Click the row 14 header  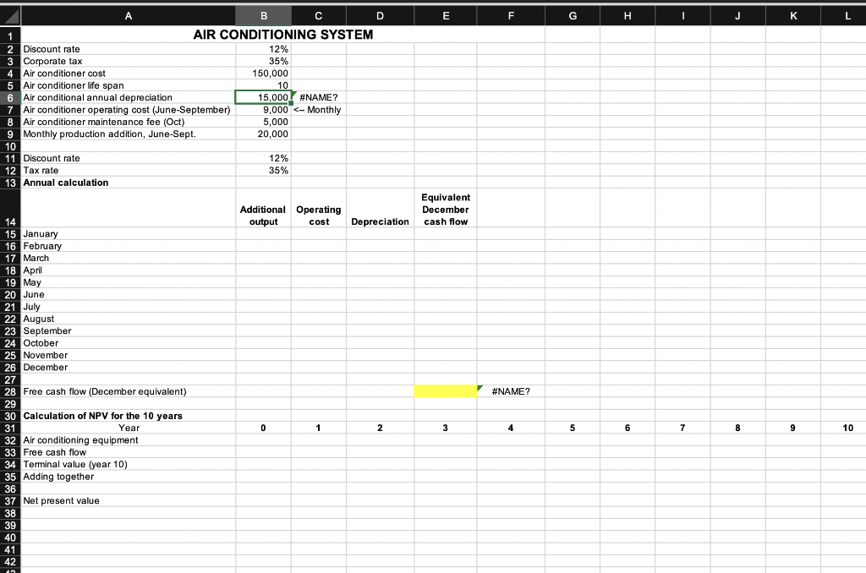coord(9,222)
